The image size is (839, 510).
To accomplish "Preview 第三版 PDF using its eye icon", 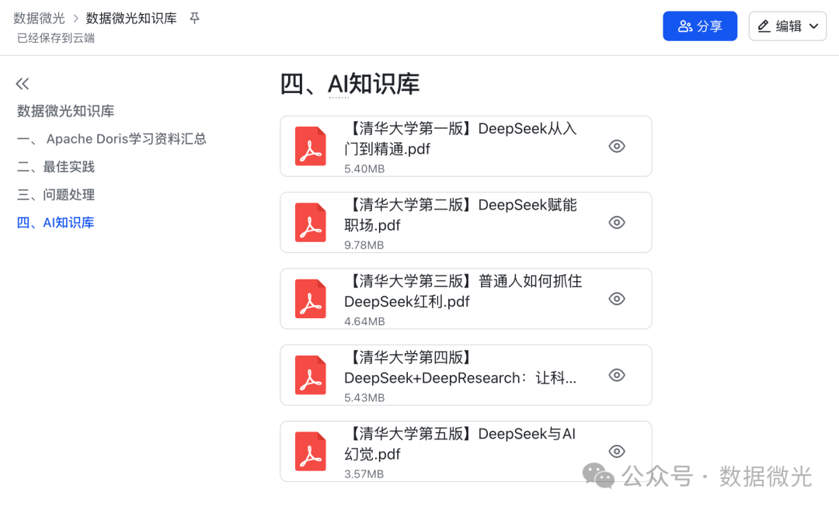I will click(x=616, y=298).
